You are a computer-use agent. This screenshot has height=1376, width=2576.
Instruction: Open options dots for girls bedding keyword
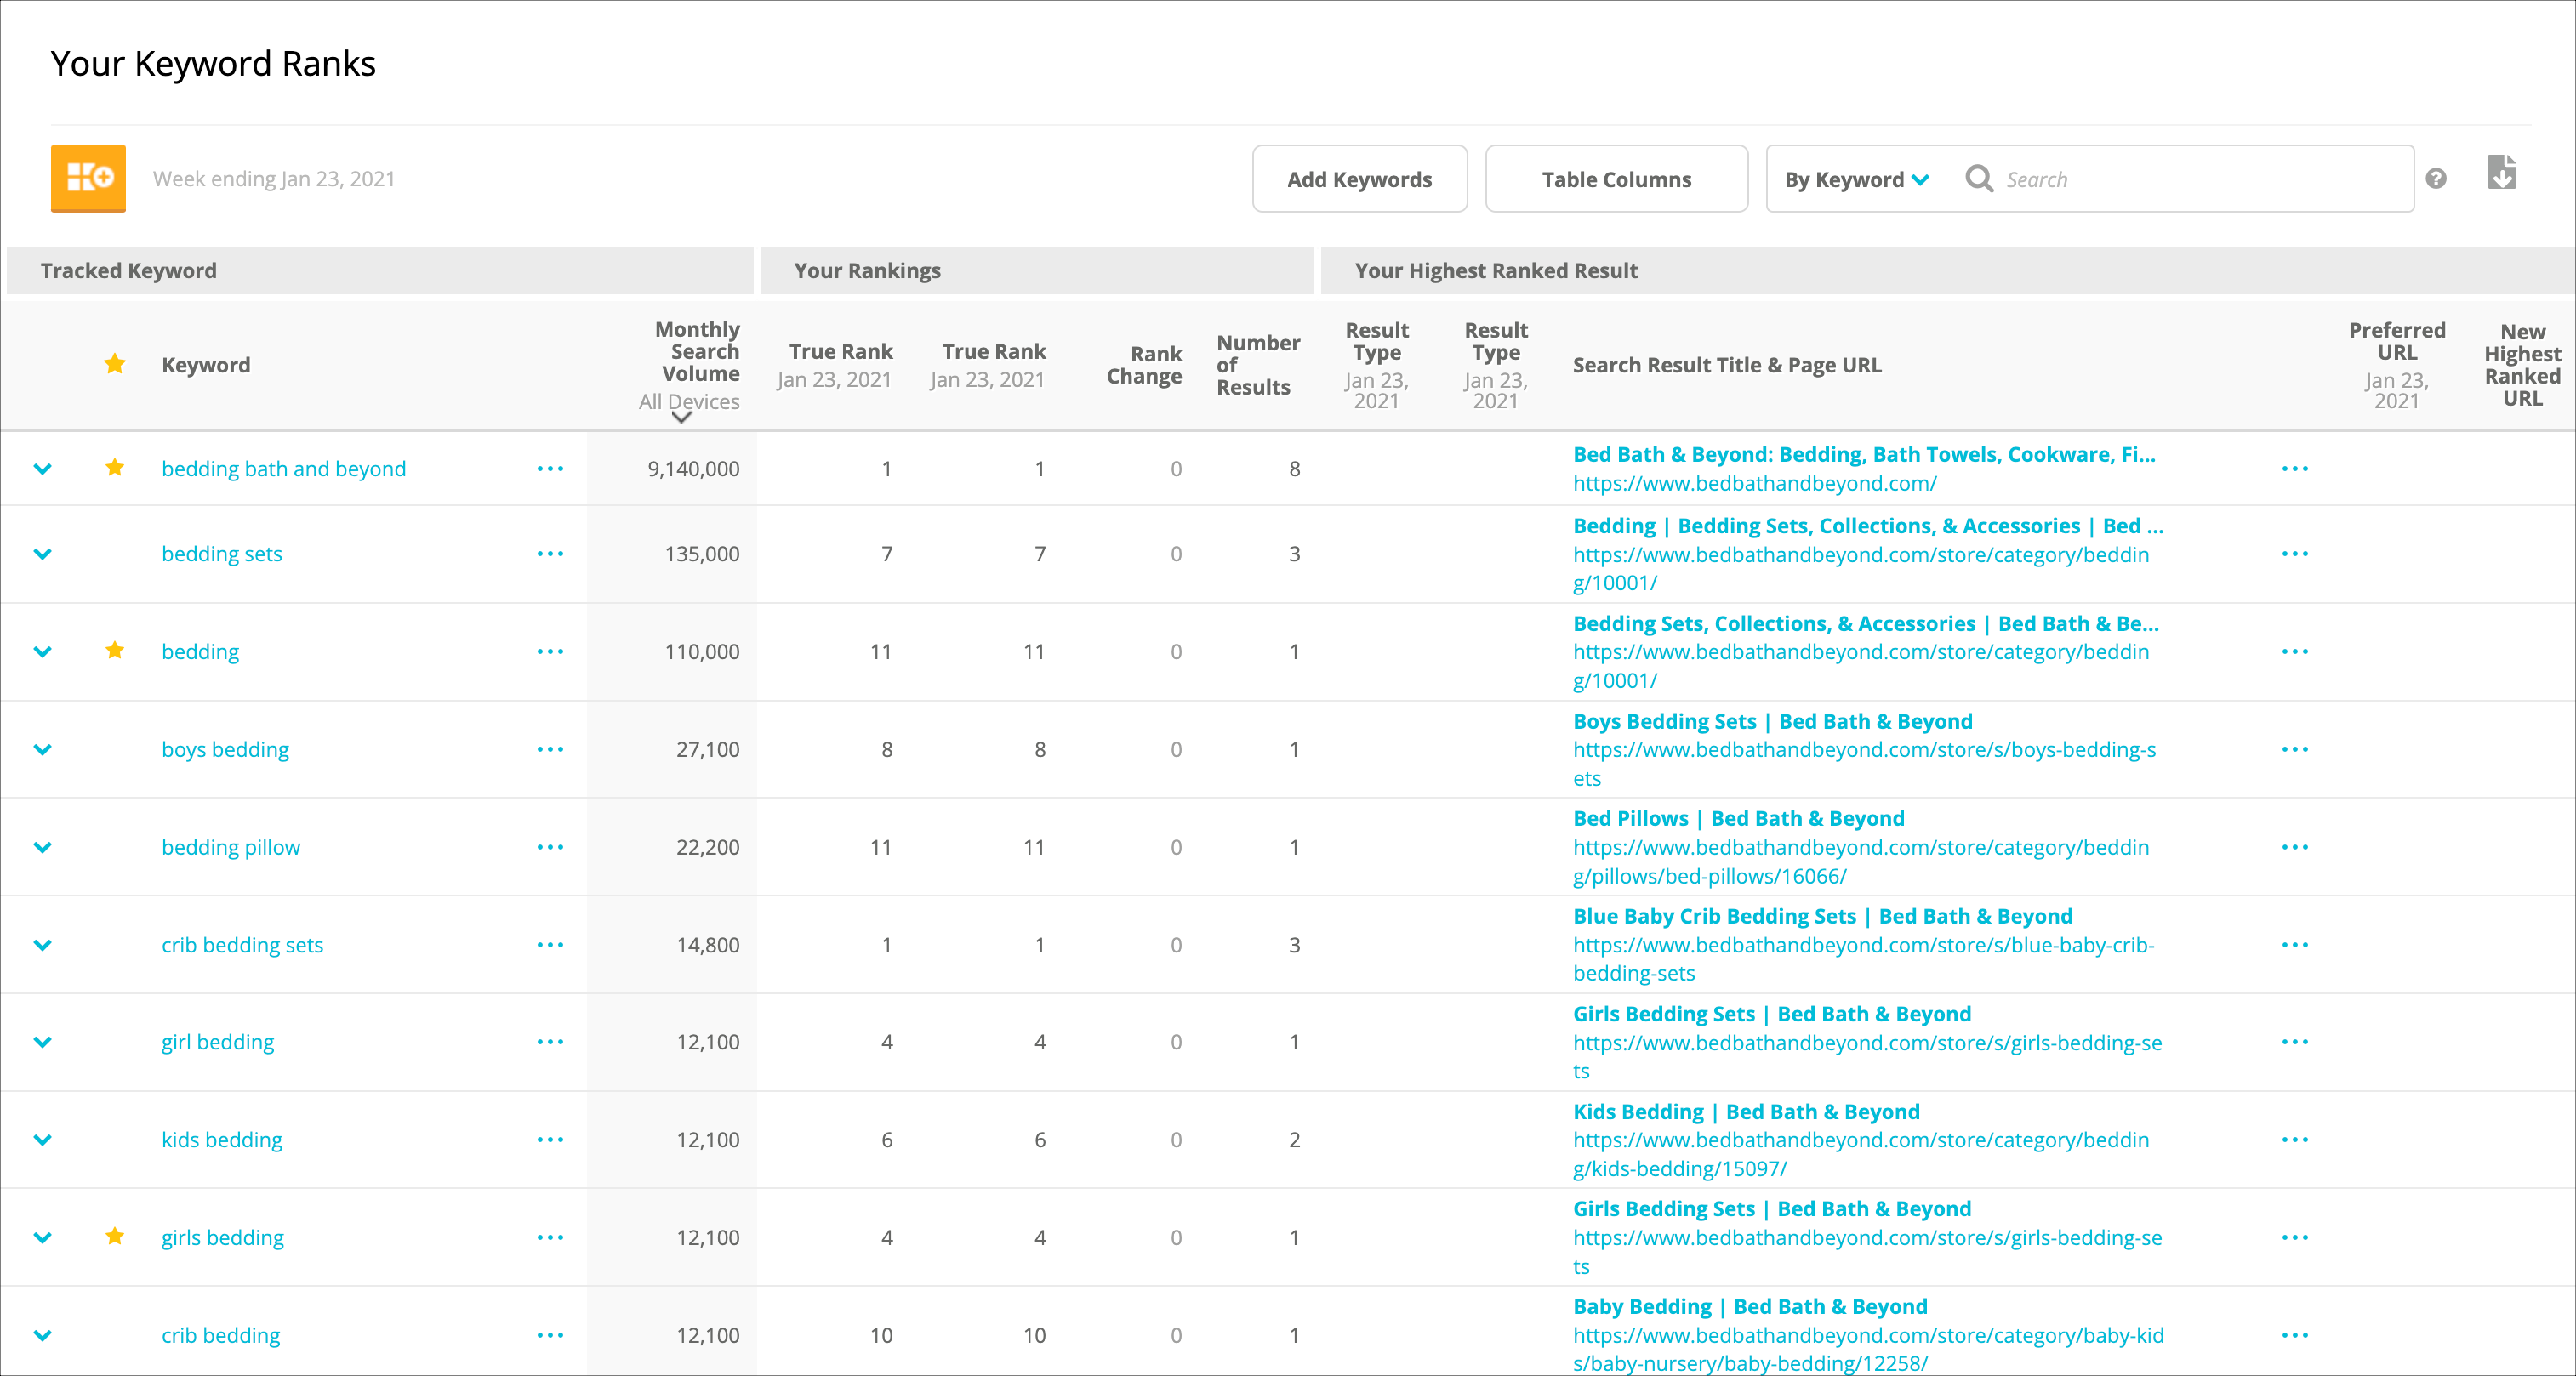(550, 1238)
